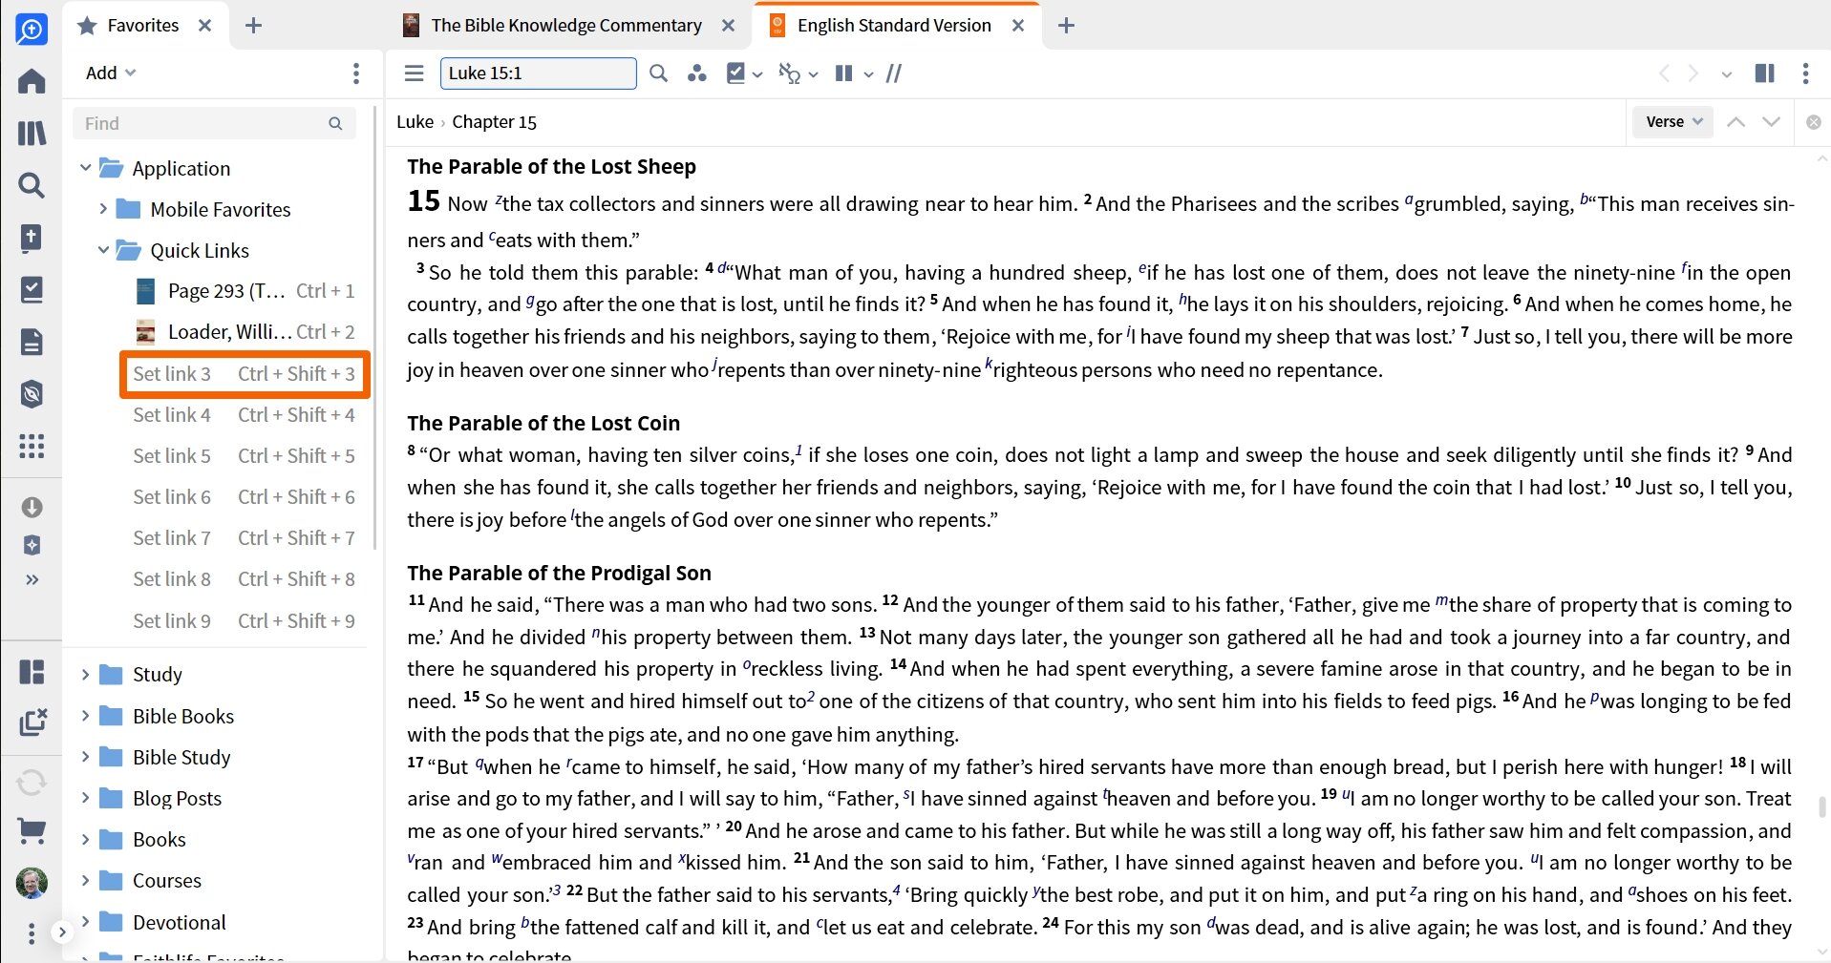This screenshot has height=963, width=1831.
Task: Click the Chapter 15 breadcrumb
Action: pos(494,122)
